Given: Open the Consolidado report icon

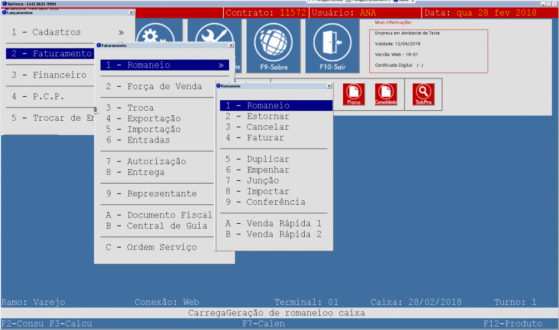Looking at the screenshot, I should (385, 94).
